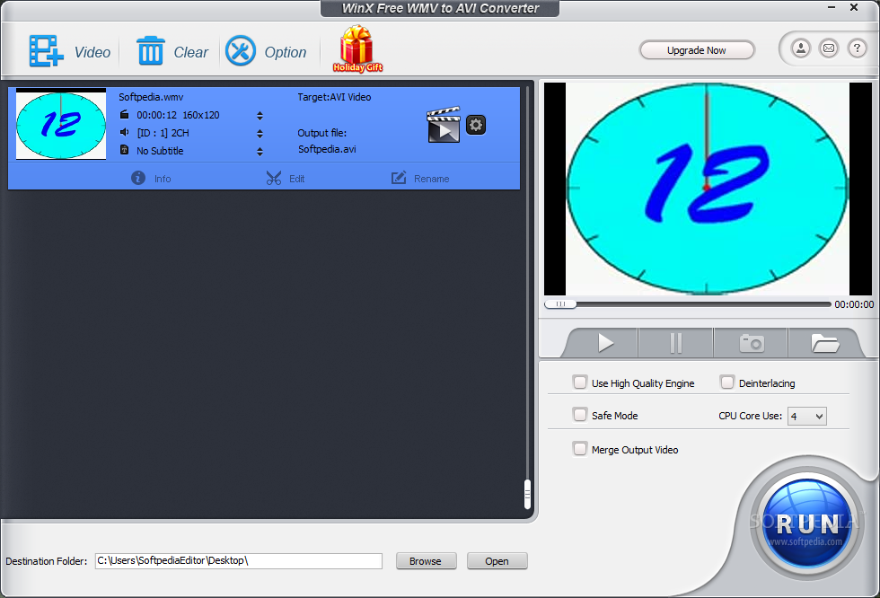The height and width of the screenshot is (598, 880).
Task: Click the output profile clapperboard icon
Action: click(x=444, y=125)
